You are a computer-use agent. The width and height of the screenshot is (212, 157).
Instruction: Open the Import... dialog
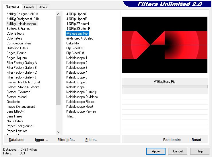pos(42,140)
